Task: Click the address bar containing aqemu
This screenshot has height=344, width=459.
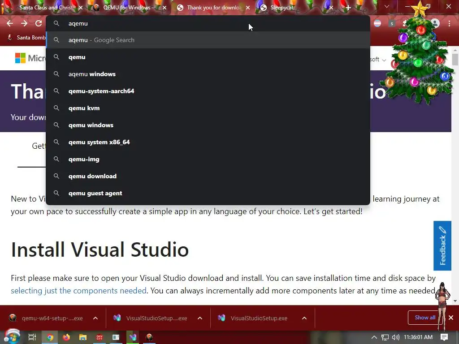Action: coord(208,23)
